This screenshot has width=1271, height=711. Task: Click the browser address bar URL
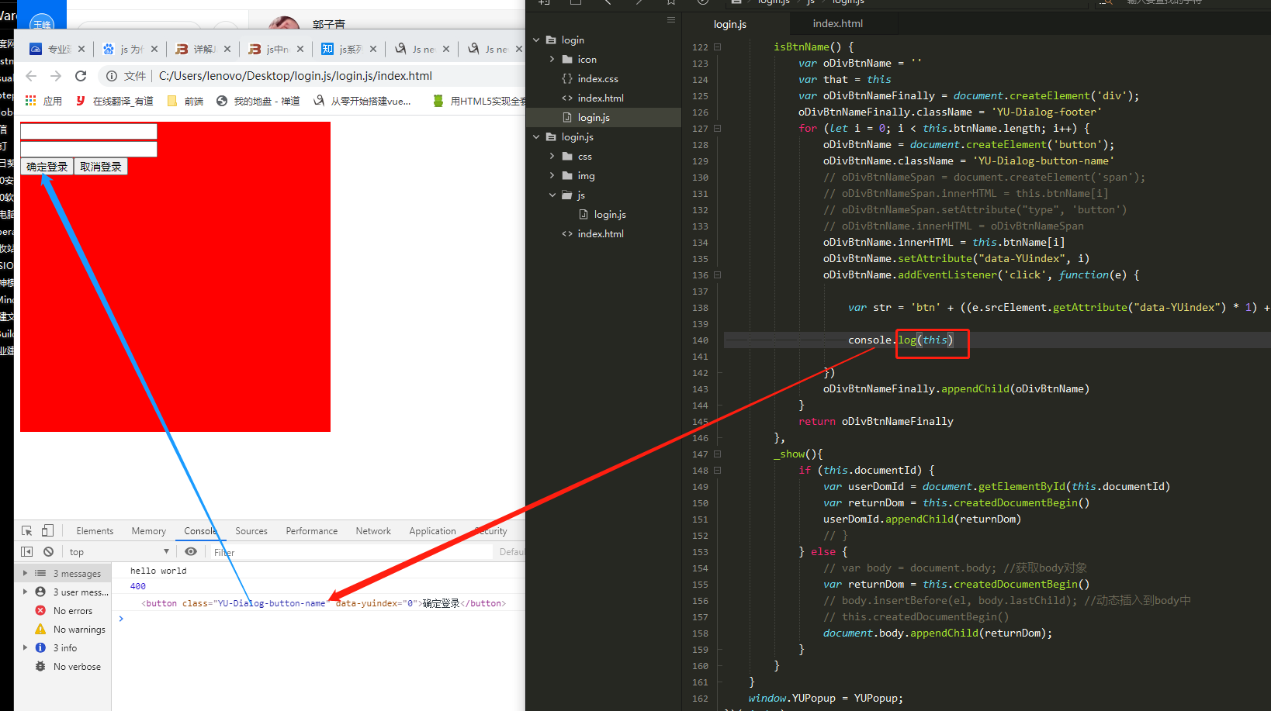[x=296, y=76]
